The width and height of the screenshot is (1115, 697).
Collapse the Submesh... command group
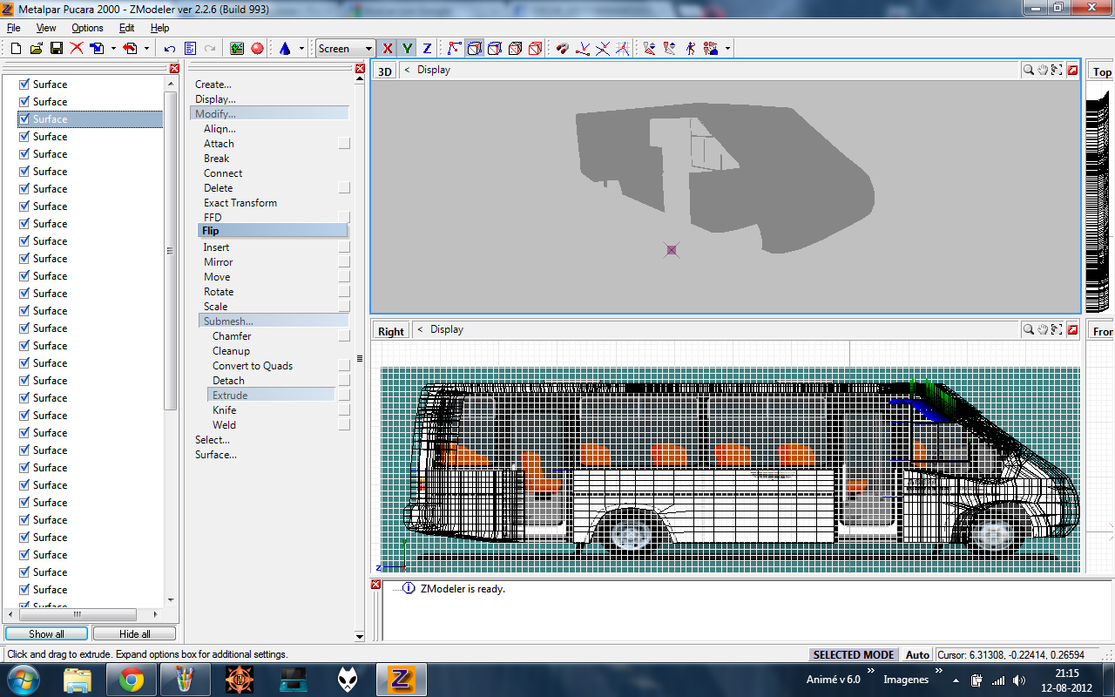(x=274, y=321)
